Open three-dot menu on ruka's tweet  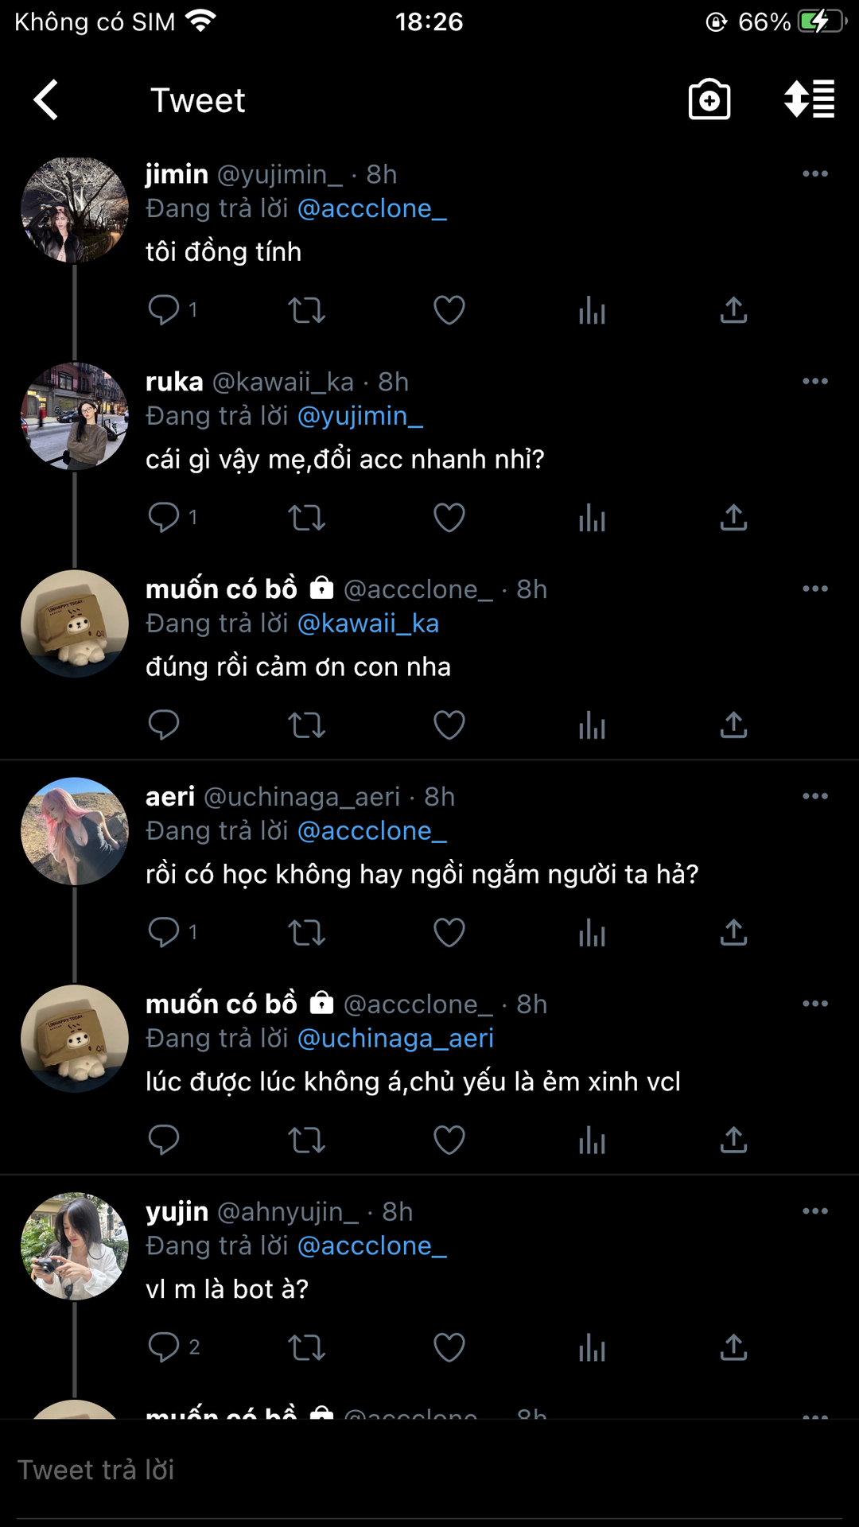[815, 381]
